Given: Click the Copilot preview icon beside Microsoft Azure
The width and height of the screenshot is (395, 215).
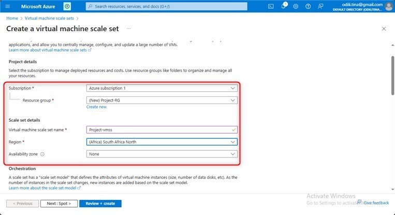Looking at the screenshot, I should (67, 6).
